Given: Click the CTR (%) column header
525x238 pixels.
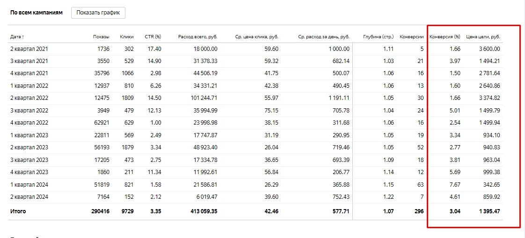Looking at the screenshot, I should (x=152, y=36).
